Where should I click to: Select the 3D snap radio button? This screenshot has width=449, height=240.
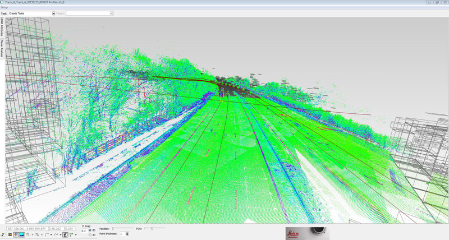pyautogui.click(x=90, y=235)
